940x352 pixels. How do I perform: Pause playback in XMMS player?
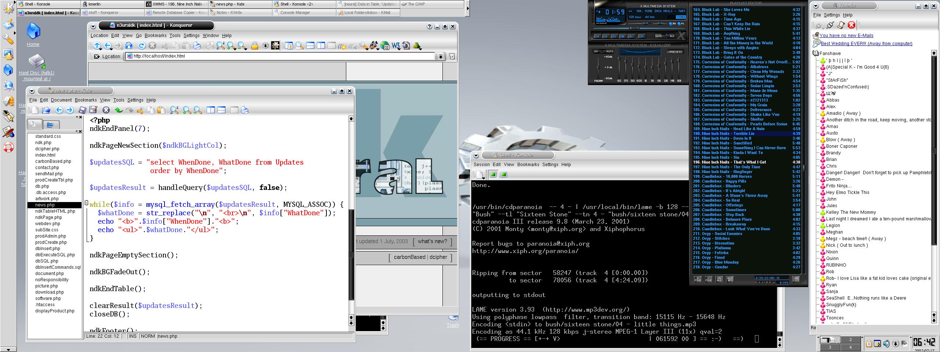point(614,36)
